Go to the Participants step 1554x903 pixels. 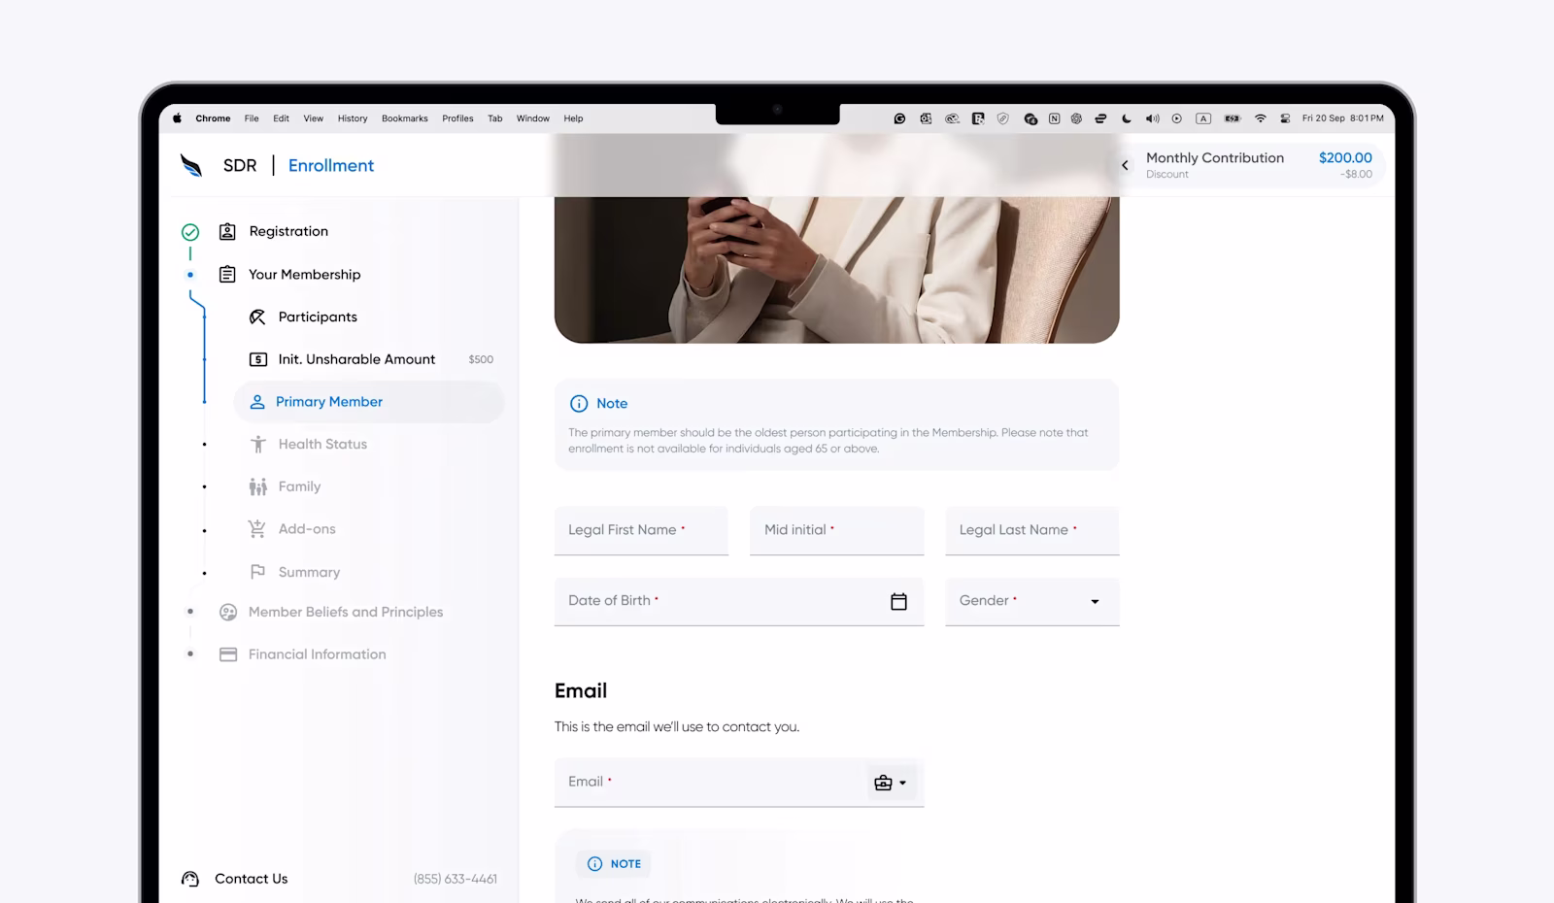point(318,317)
